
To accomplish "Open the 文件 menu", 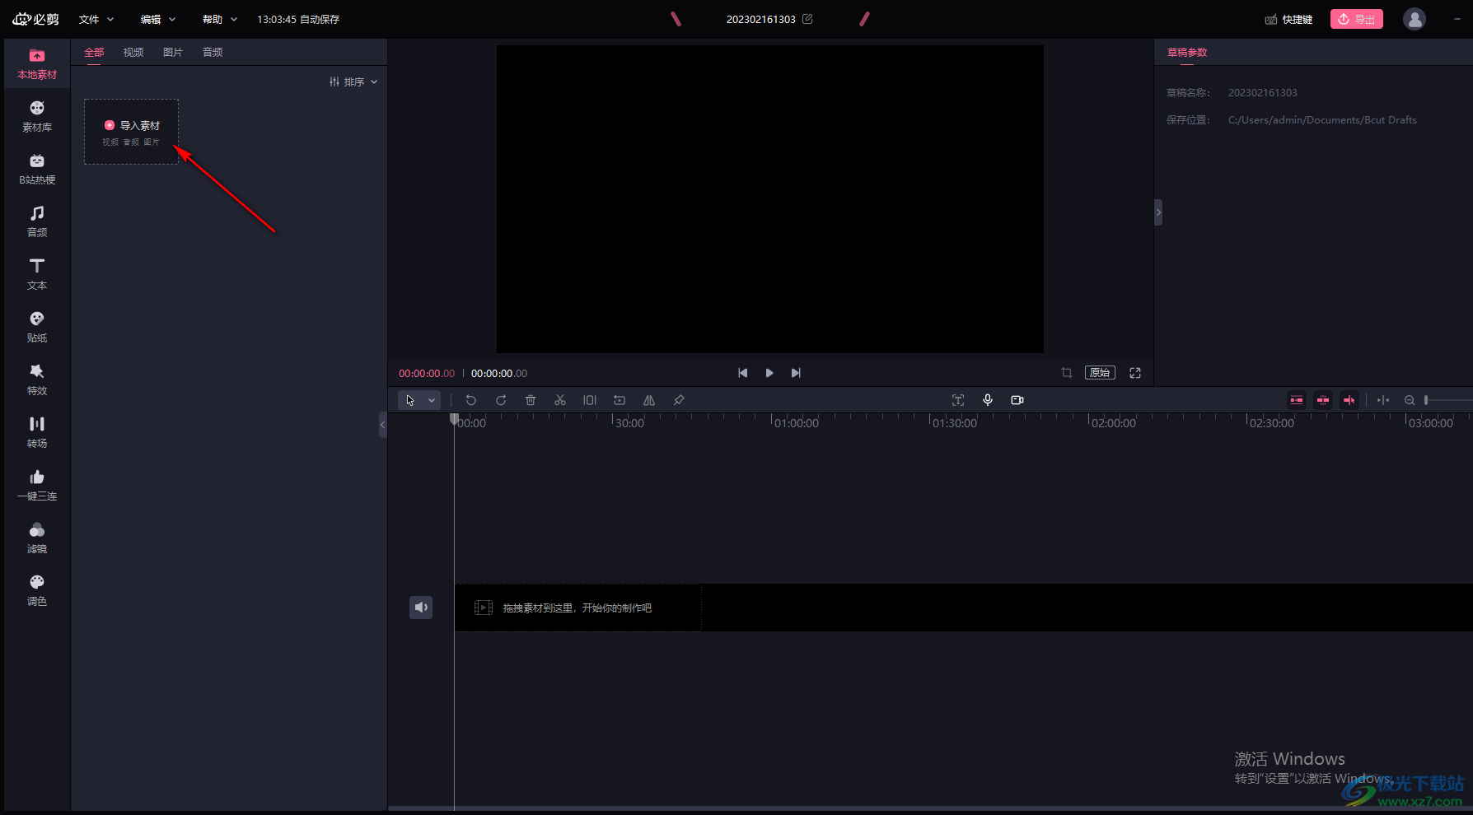I will (x=96, y=19).
